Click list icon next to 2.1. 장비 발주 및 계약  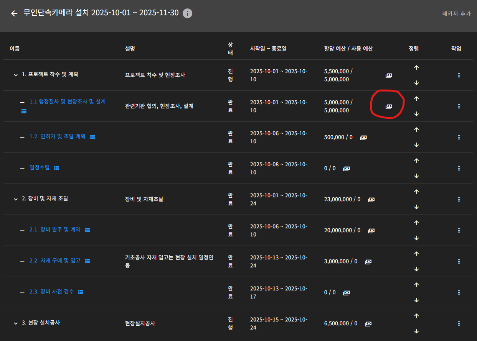point(87,230)
